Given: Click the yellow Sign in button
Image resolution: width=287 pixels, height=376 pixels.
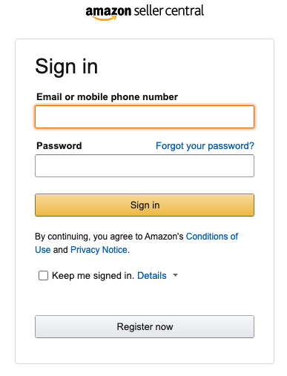Looking at the screenshot, I should [x=145, y=205].
